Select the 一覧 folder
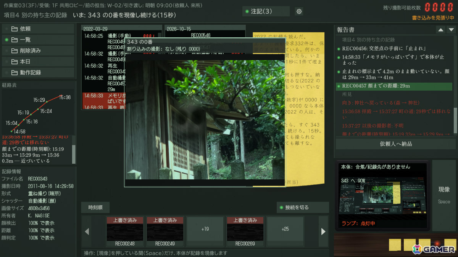Viewport: 458px width, 257px height. tap(38, 40)
